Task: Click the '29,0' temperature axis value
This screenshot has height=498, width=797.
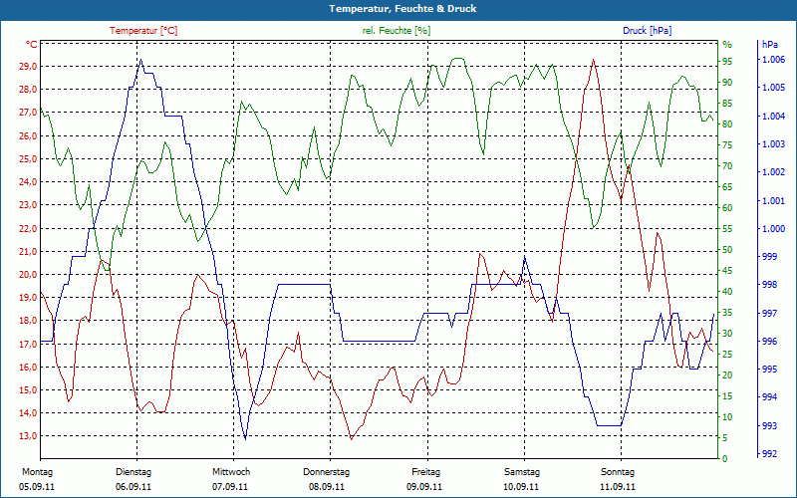Action: coord(28,67)
